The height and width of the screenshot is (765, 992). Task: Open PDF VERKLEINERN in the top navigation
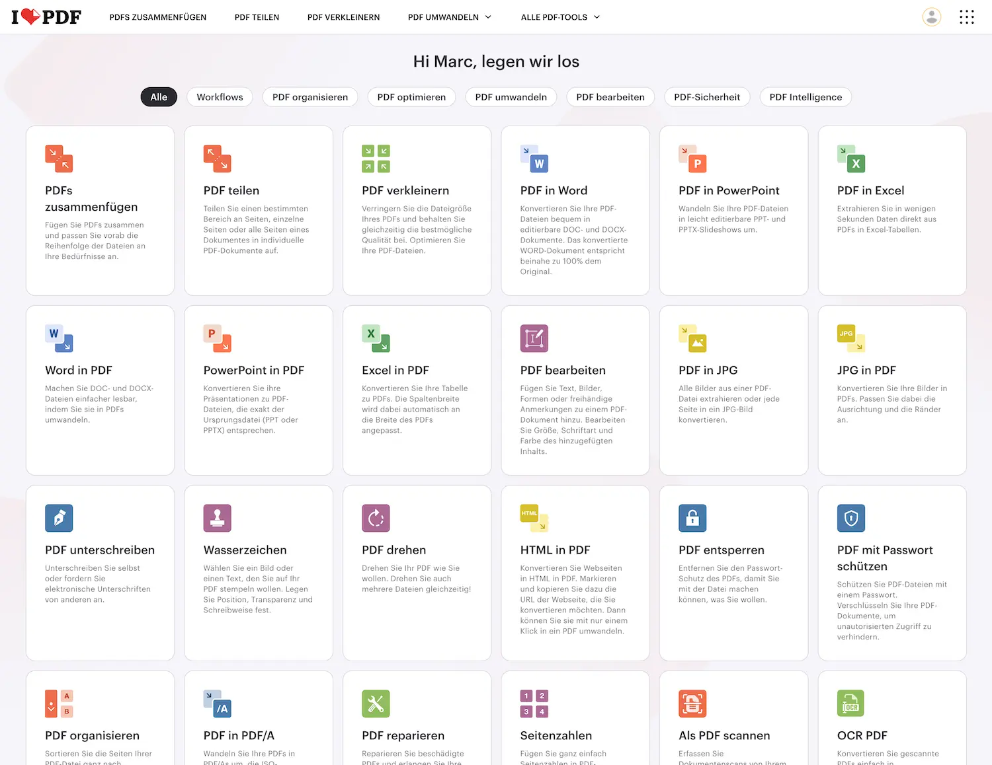coord(343,17)
